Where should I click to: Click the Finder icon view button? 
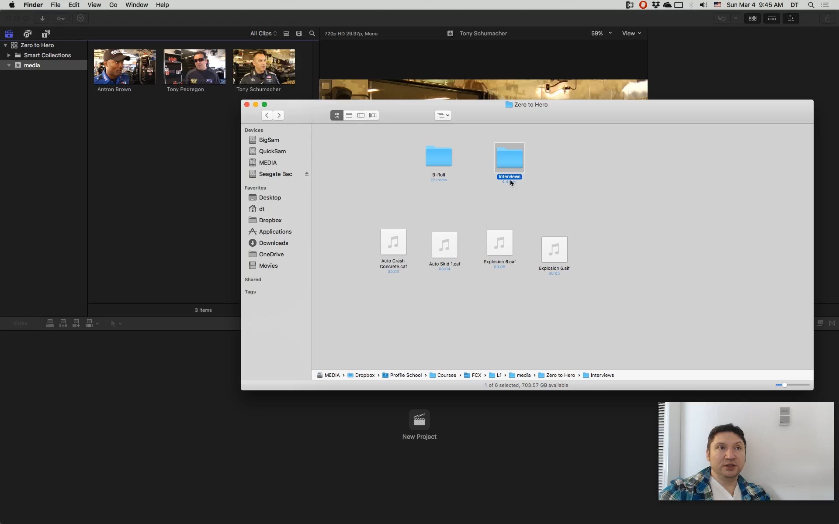coord(336,115)
